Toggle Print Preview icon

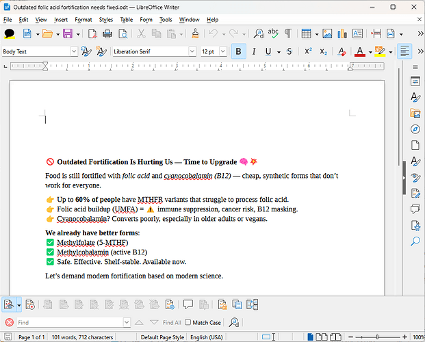click(x=123, y=34)
